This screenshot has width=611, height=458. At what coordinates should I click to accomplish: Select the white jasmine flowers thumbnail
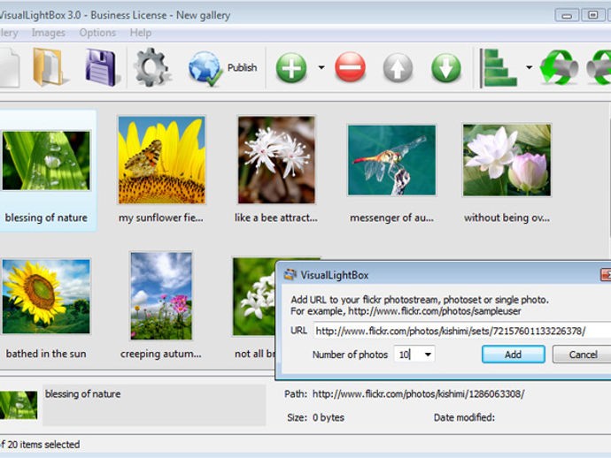point(253,296)
